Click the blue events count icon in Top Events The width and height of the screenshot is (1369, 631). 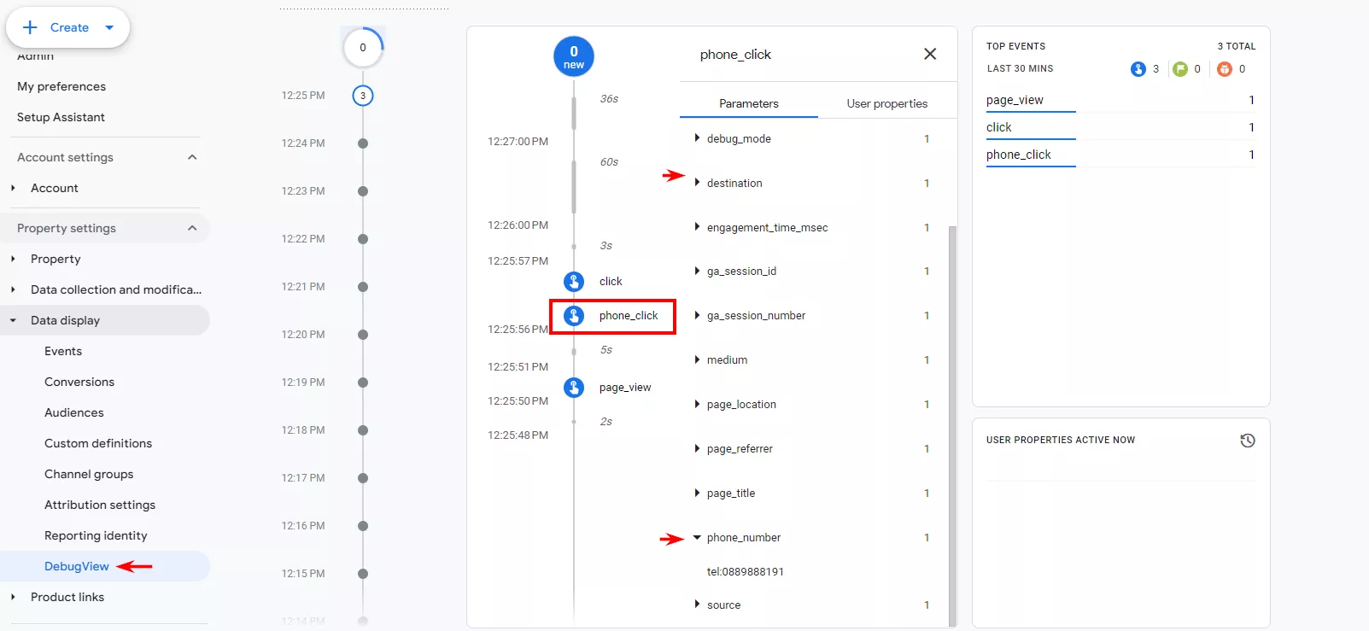[x=1138, y=69]
